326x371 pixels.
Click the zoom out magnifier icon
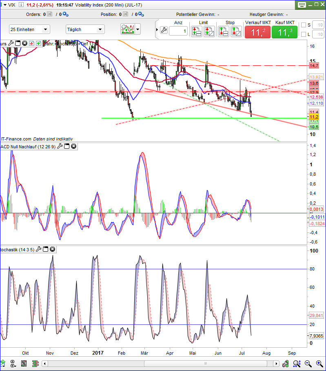pos(308,363)
